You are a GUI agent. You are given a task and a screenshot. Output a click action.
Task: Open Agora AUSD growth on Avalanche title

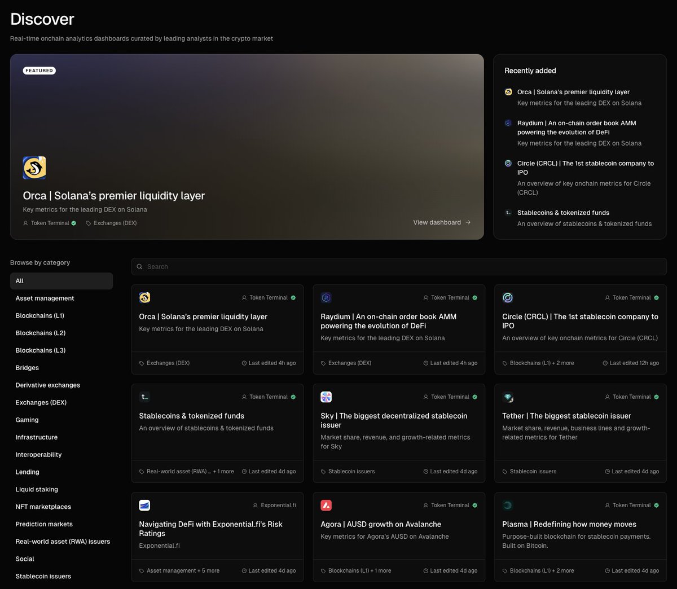point(381,524)
